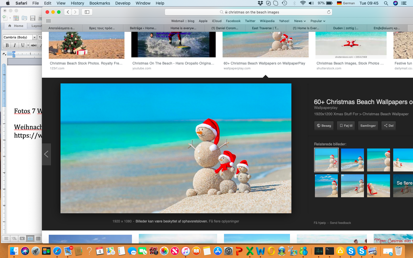Switch to the Duden | zottig tab

click(346, 28)
